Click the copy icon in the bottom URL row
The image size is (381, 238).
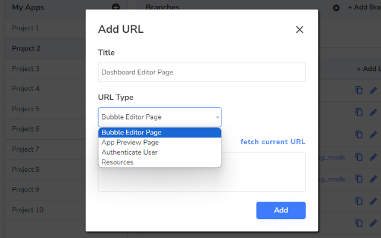[359, 223]
